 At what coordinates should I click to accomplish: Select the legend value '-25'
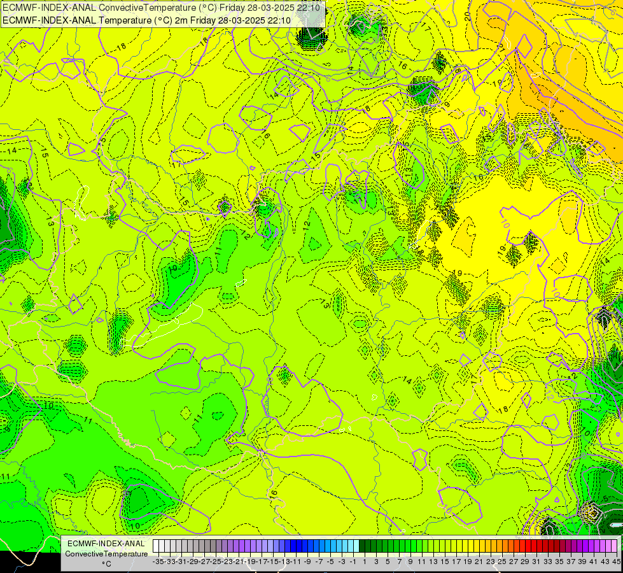216,562
